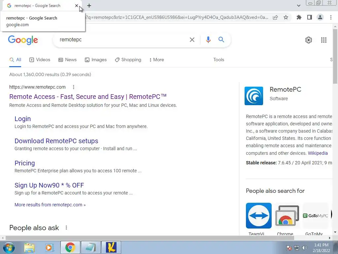Open TeamViewer related search thumbnail

tap(259, 216)
